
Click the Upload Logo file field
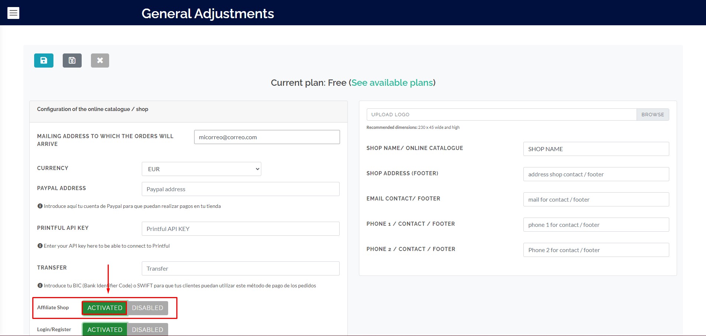point(501,114)
